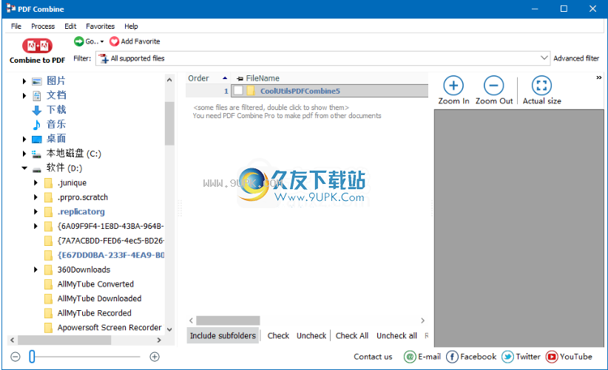
Task: Click the thumbnail size slider handle
Action: pos(33,357)
